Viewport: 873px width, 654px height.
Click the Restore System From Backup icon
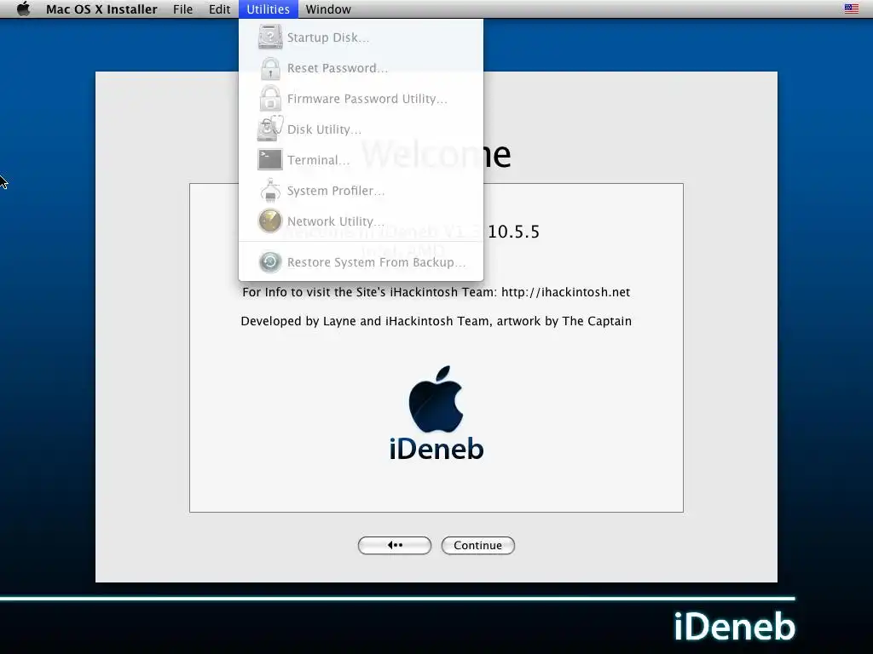[x=270, y=262]
